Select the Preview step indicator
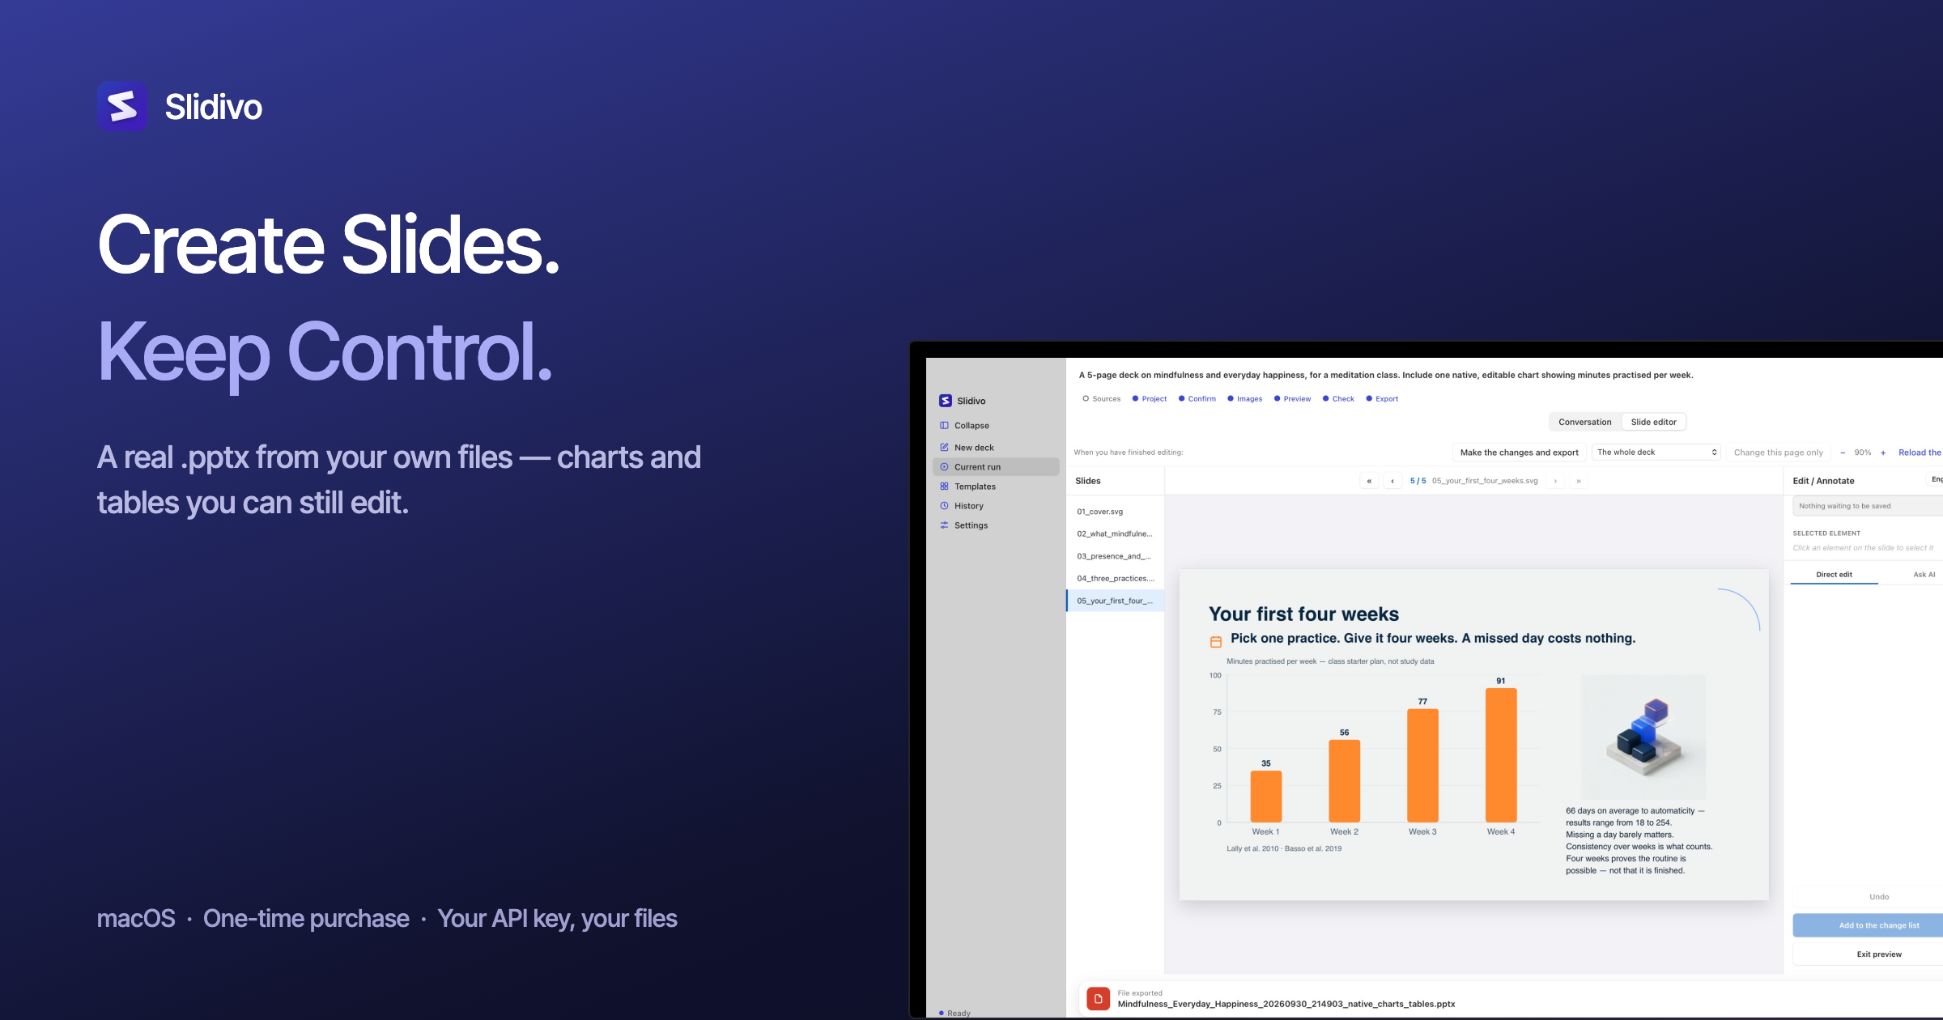Viewport: 1943px width, 1020px height. 1293,399
